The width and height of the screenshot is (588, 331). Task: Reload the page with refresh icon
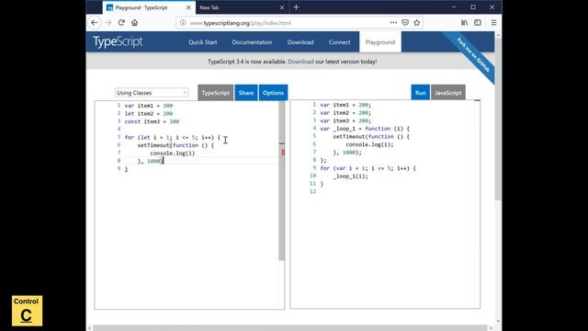(121, 22)
